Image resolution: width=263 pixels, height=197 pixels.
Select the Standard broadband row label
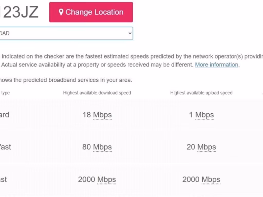pos(4,115)
